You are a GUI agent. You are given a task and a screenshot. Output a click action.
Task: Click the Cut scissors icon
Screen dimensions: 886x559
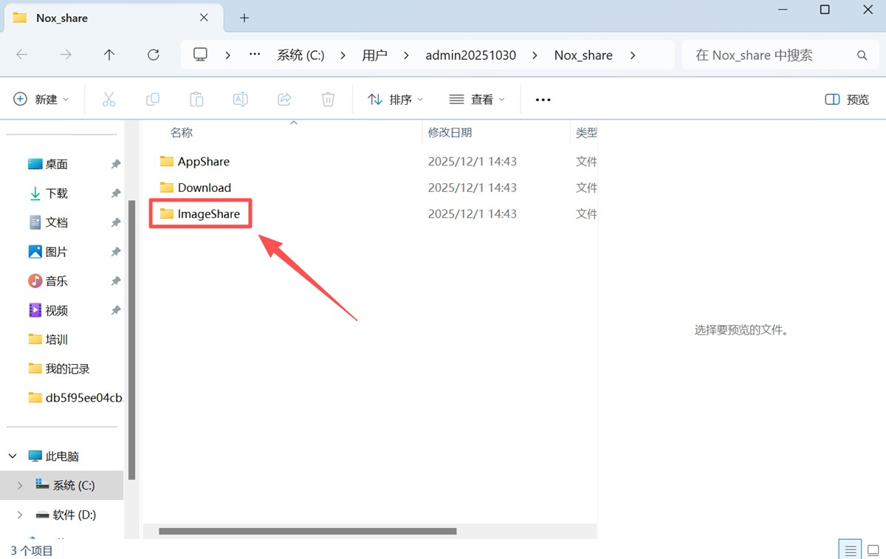pyautogui.click(x=109, y=99)
